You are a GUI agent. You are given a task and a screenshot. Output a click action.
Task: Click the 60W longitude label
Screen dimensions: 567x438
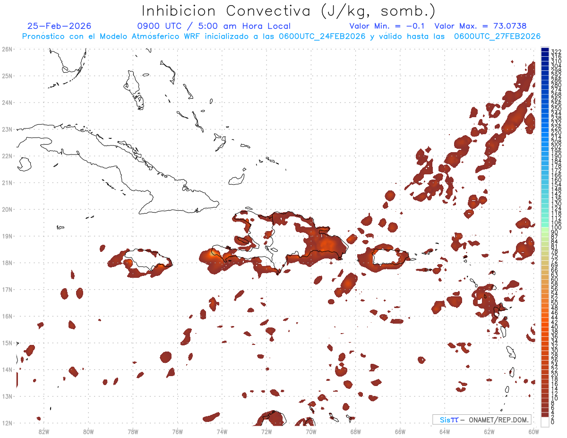(534, 431)
